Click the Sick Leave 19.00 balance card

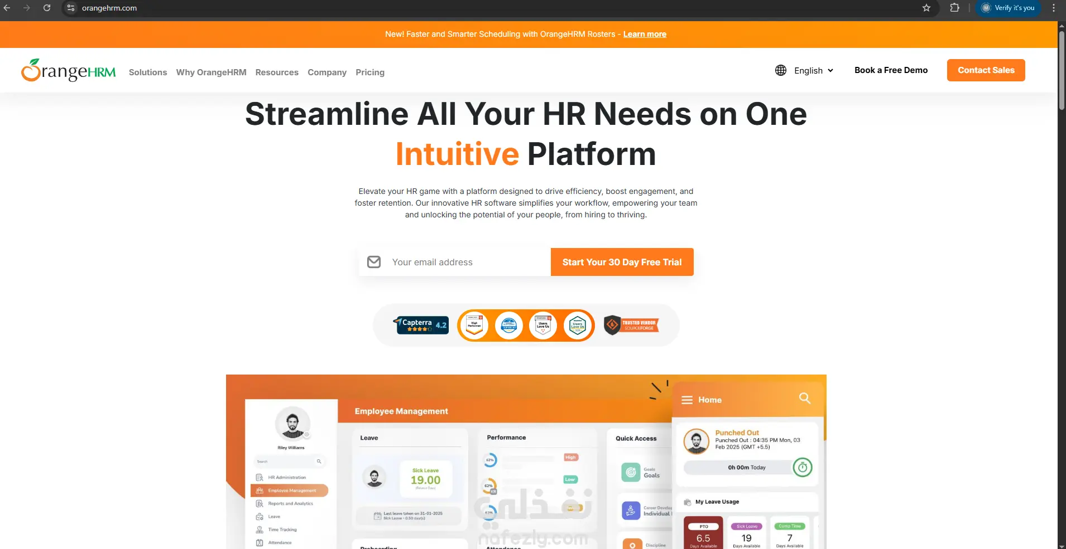click(426, 478)
